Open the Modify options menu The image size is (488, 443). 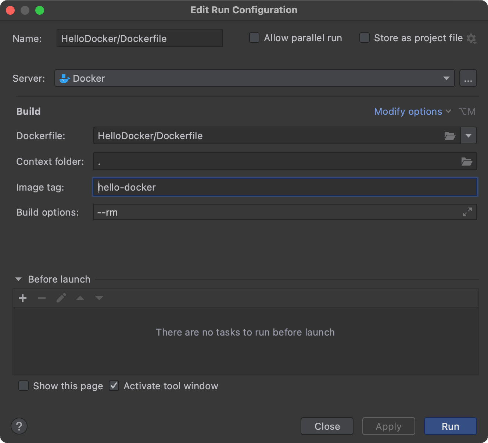pyautogui.click(x=408, y=111)
